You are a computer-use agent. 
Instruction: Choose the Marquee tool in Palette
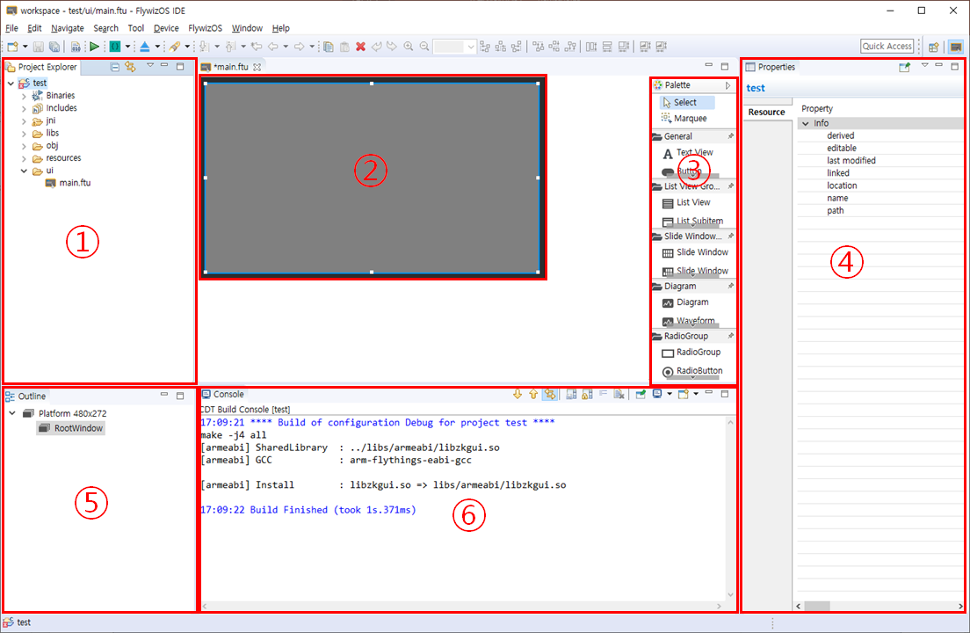click(x=684, y=118)
